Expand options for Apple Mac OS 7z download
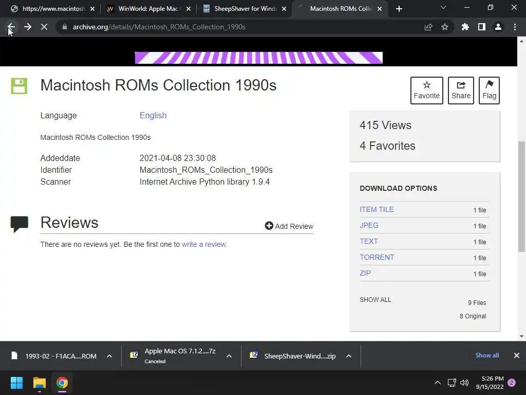Screen dimensions: 526x395 229,356
